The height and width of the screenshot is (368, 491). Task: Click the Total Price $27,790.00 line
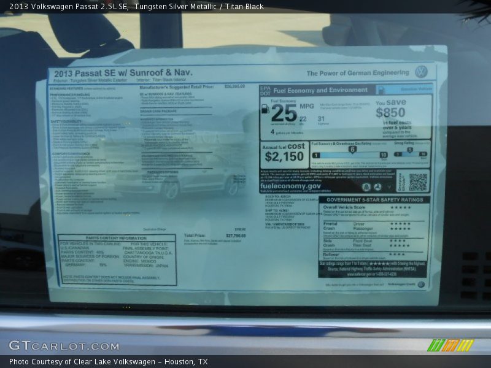(214, 236)
